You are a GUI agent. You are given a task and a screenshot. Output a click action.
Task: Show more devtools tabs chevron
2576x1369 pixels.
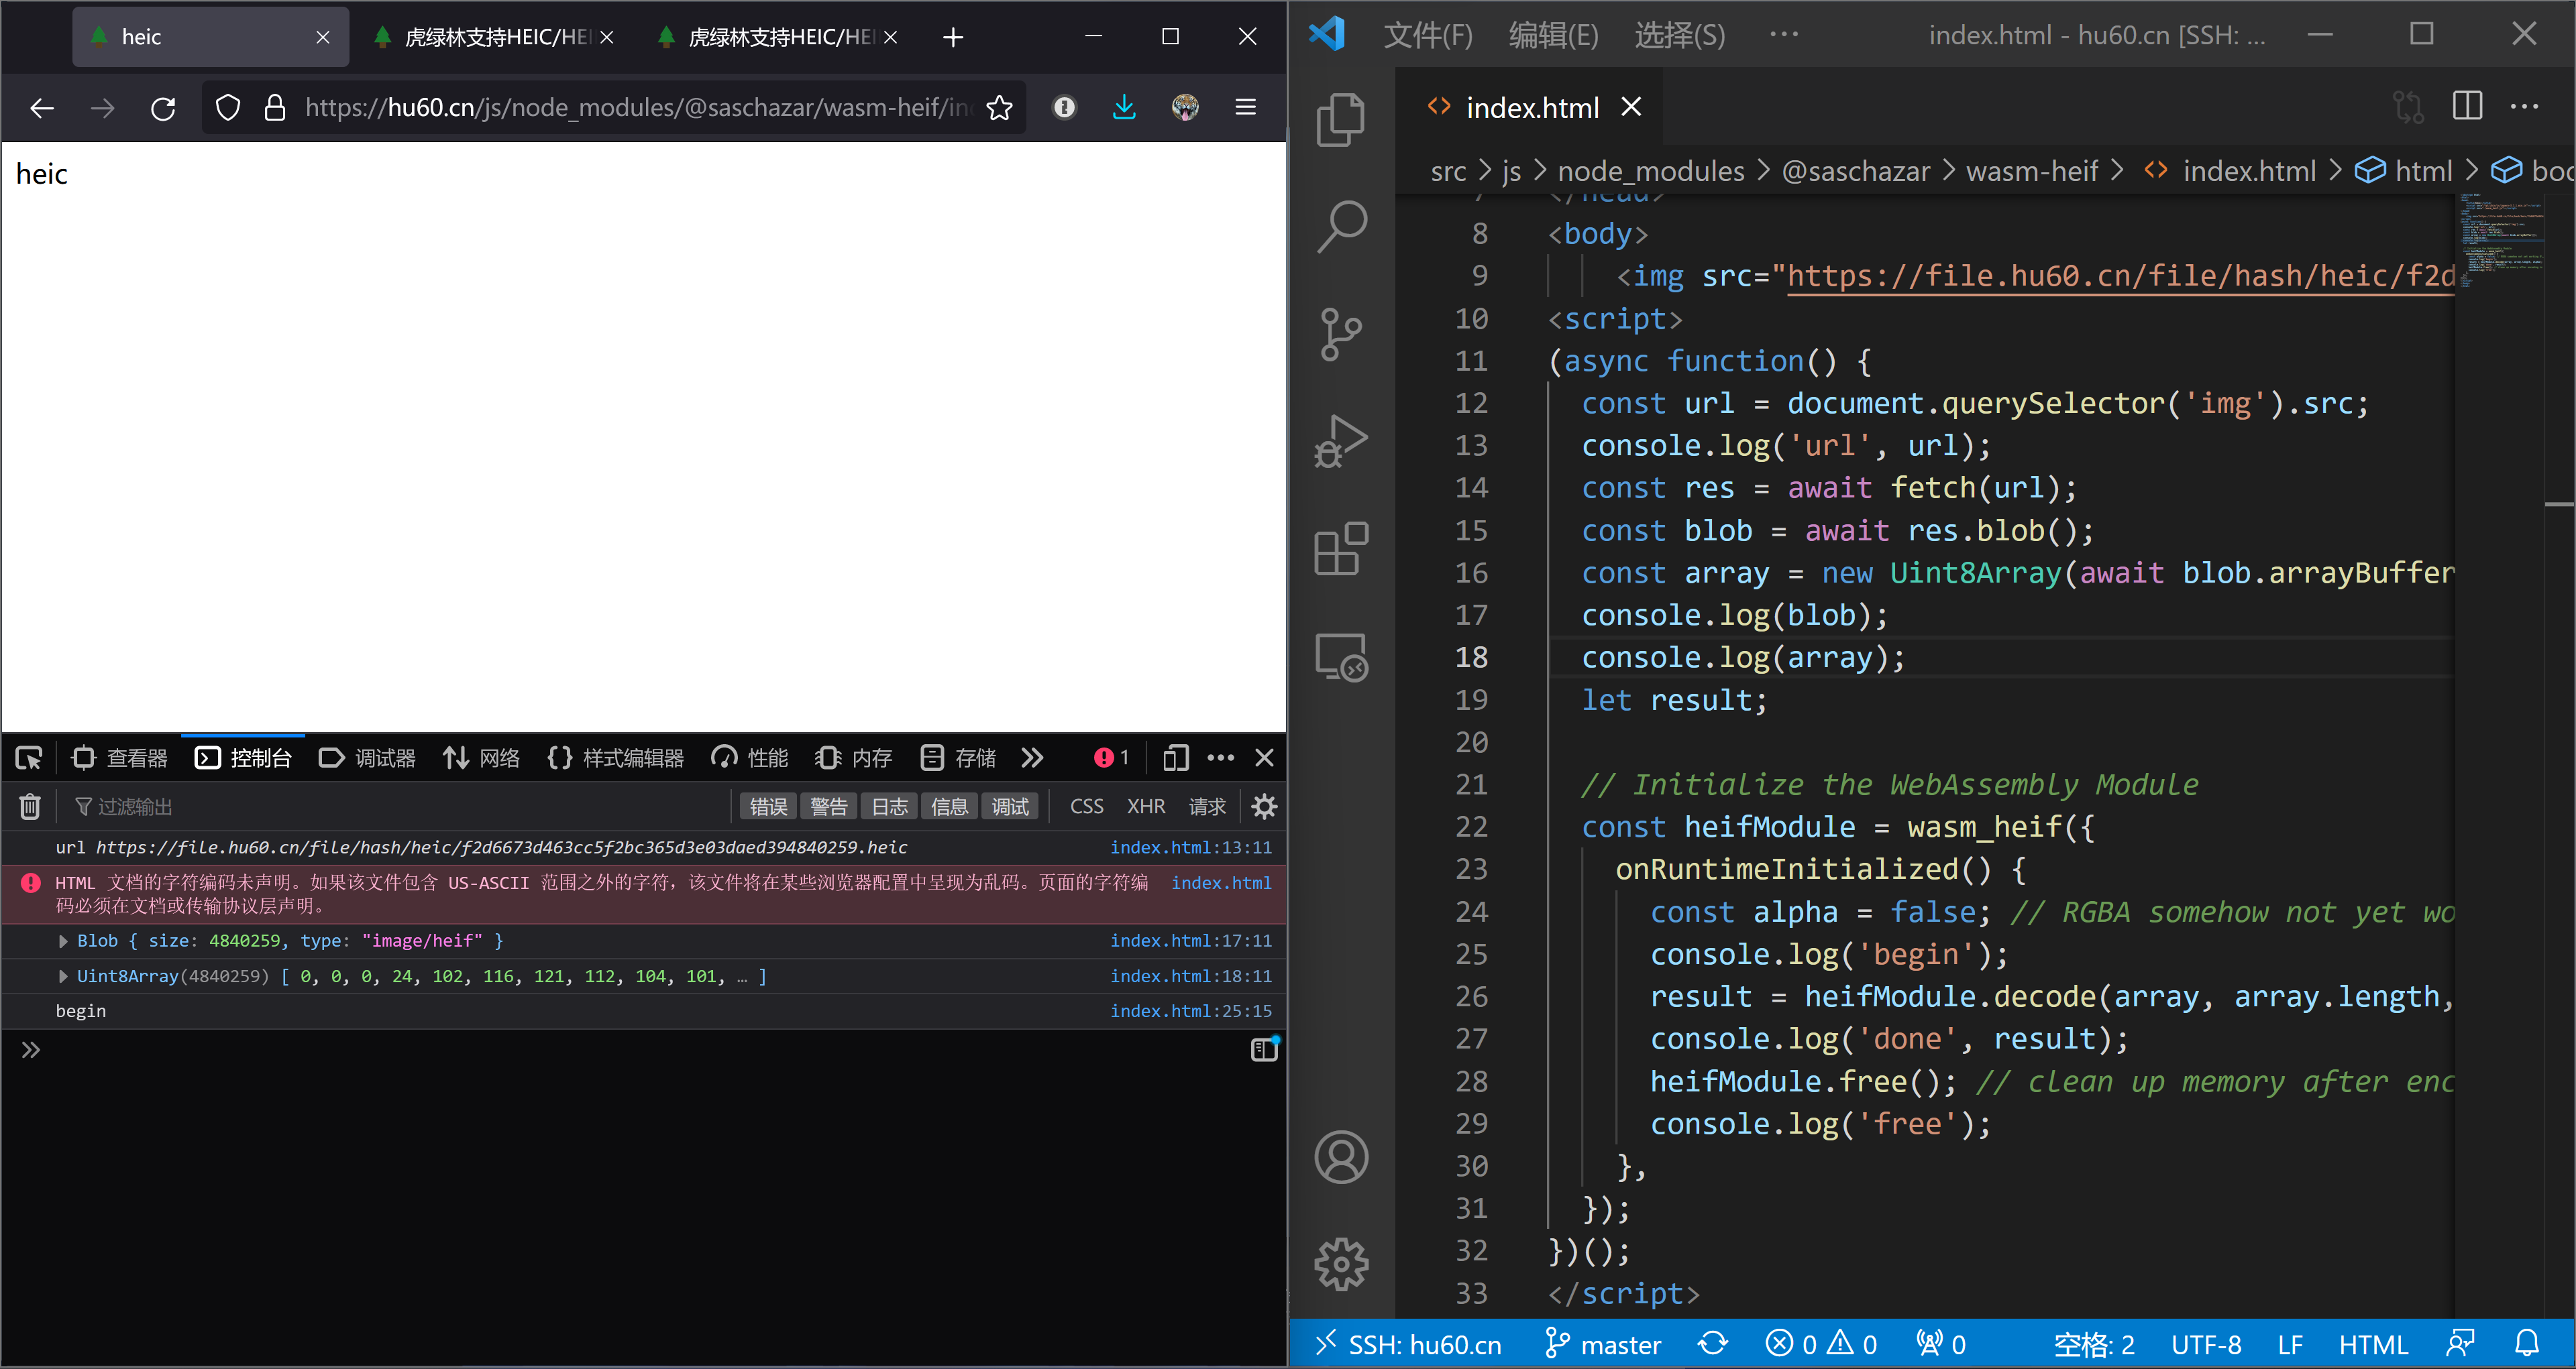point(1032,758)
